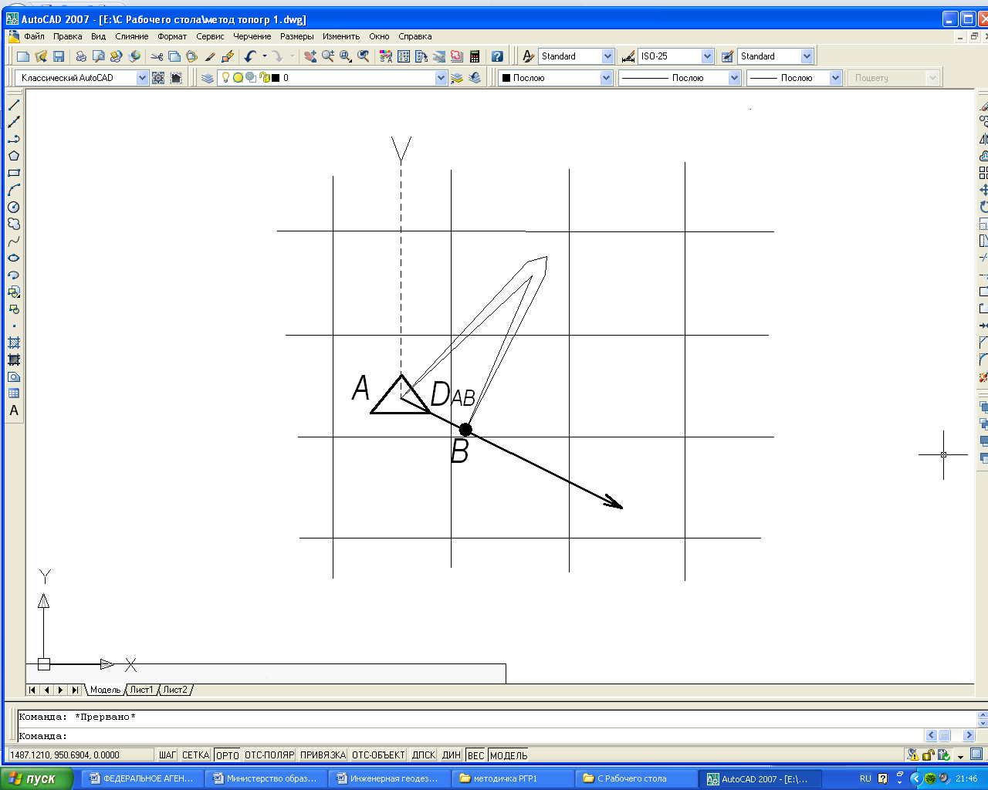Open the Правка menu
Viewport: 988px width, 790px height.
pos(68,36)
